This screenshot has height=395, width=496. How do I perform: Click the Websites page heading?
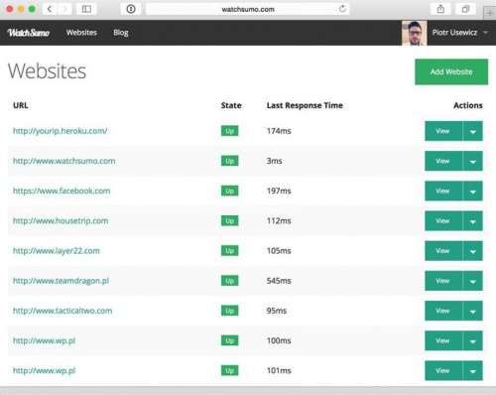(x=47, y=71)
